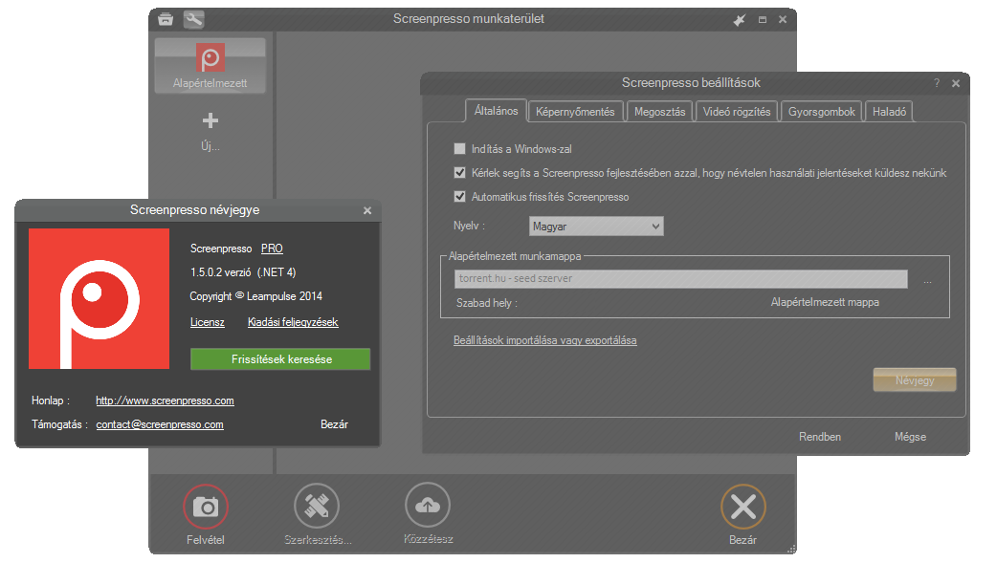This screenshot has height=563, width=997.
Task: Open the PRO link
Action: 272,249
